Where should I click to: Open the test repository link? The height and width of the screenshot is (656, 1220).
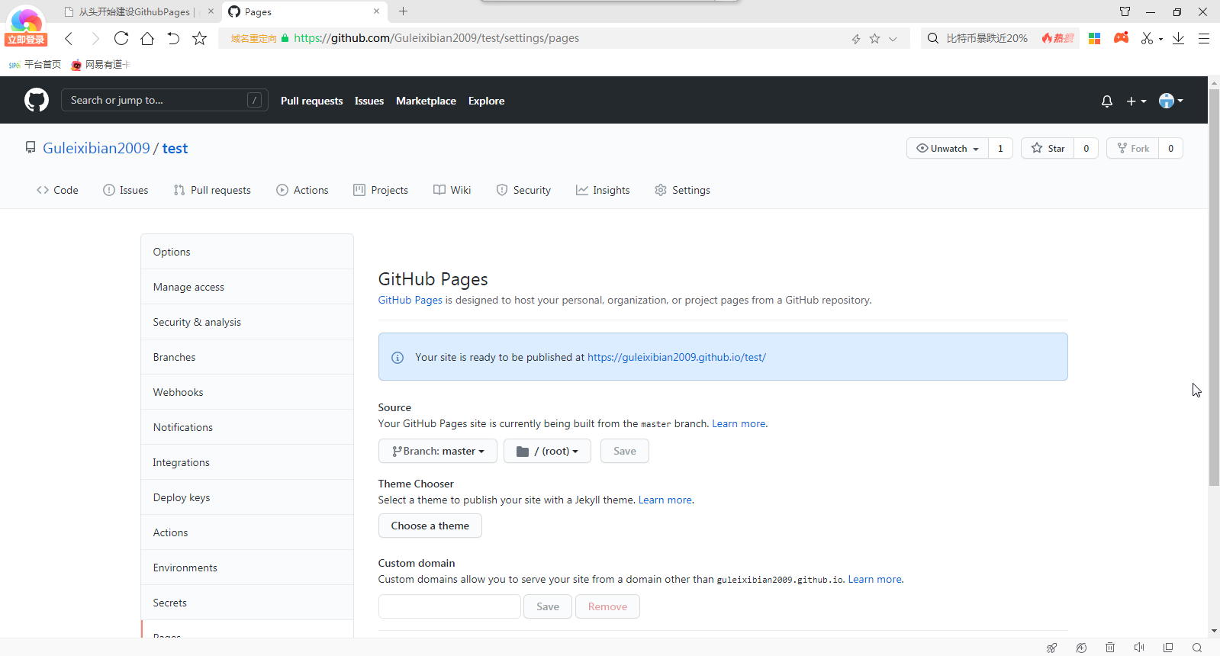pyautogui.click(x=175, y=148)
